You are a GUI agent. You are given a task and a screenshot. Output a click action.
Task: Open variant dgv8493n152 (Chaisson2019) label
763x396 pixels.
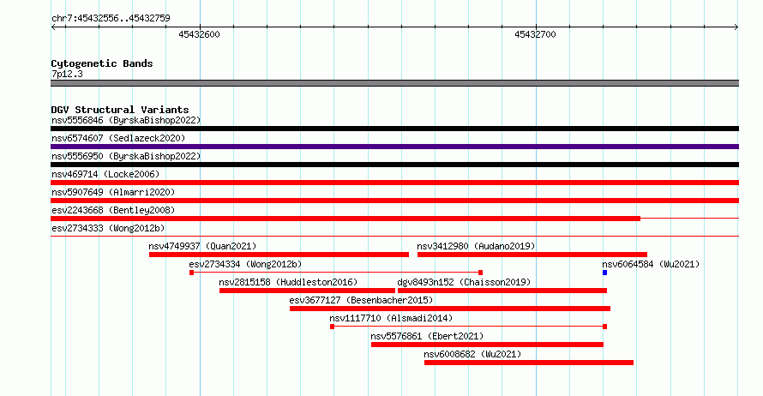[464, 282]
